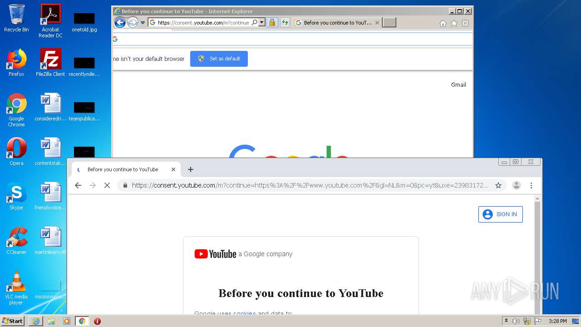The width and height of the screenshot is (581, 327).
Task: Expand IE address bar autocomplete dropdown
Action: 262,22
